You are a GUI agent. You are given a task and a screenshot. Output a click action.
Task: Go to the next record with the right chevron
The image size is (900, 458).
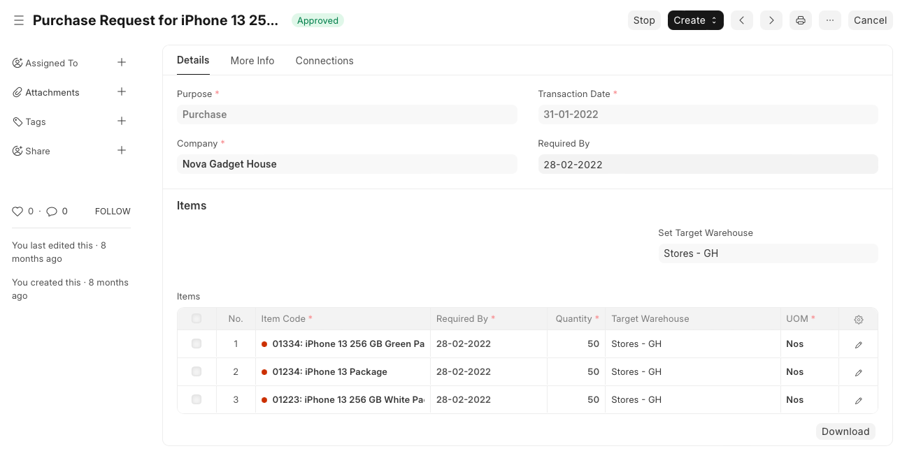tap(771, 20)
